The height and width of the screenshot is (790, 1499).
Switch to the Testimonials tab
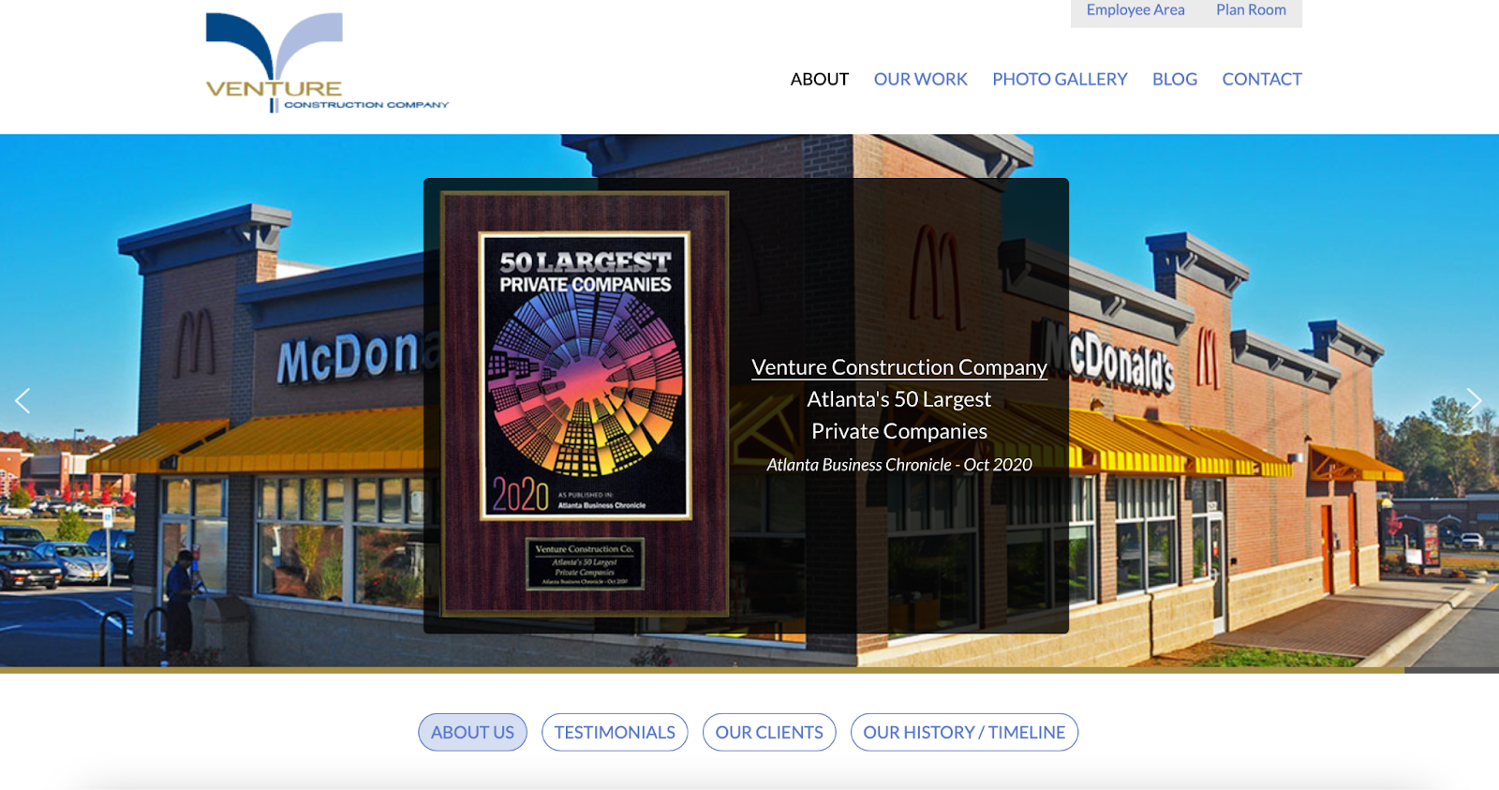(x=615, y=732)
